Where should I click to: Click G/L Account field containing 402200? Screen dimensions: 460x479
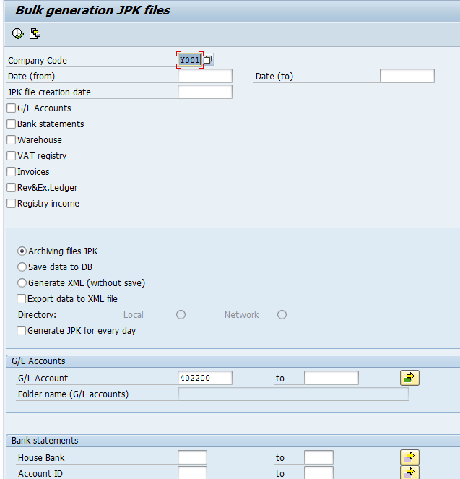point(205,378)
